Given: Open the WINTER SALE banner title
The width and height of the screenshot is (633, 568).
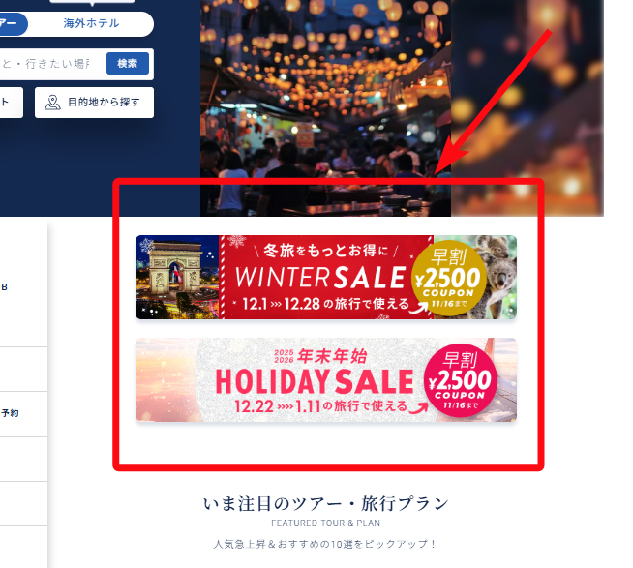Looking at the screenshot, I should coord(320,278).
